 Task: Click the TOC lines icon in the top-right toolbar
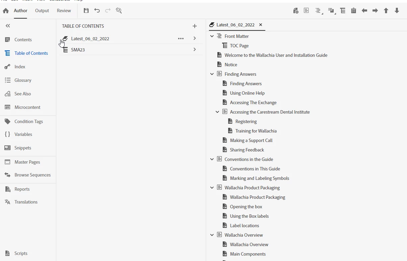(x=343, y=11)
